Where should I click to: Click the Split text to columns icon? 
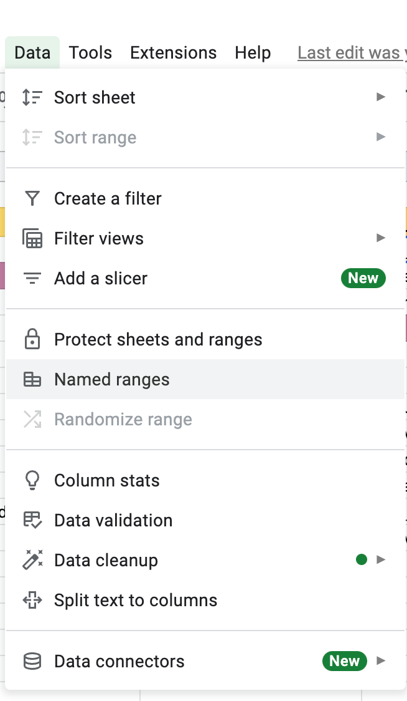coord(32,600)
